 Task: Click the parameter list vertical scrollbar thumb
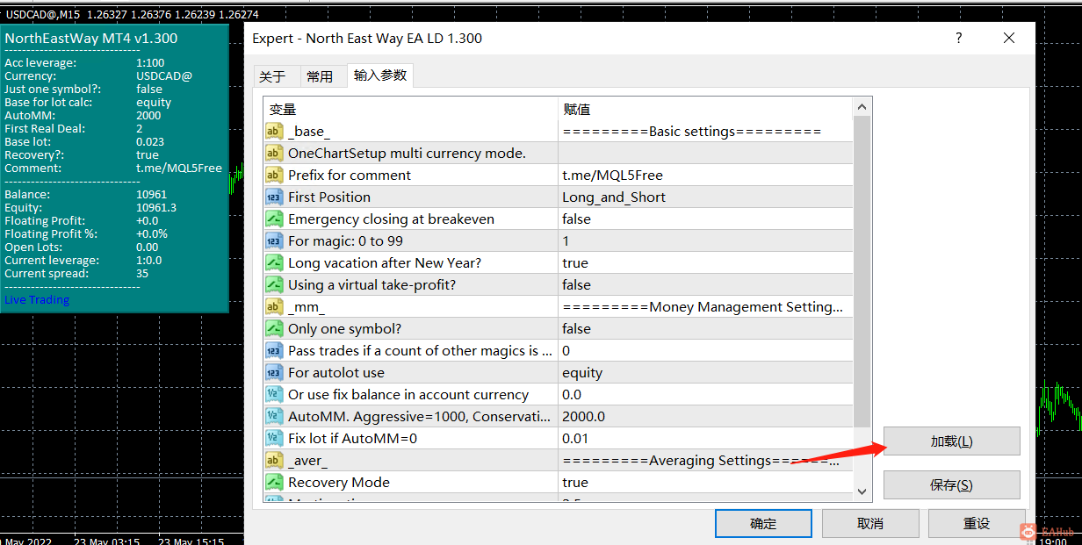862,273
